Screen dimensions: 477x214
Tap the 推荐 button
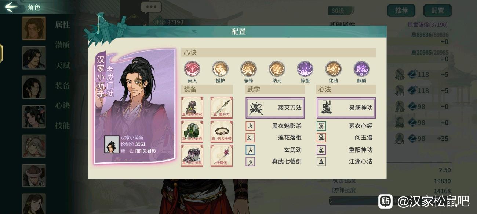point(401,11)
